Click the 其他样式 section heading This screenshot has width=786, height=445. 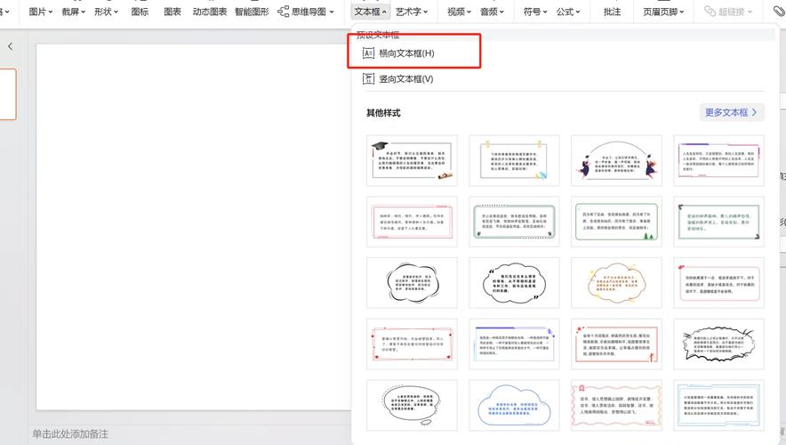click(x=383, y=113)
